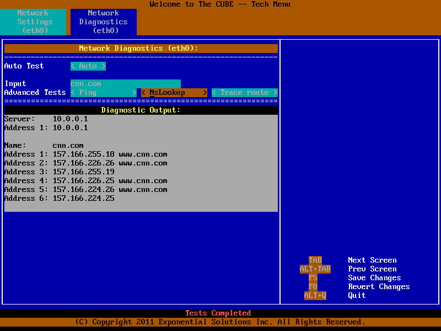Select the Address 4 line with 157.166.226.25
441x331 pixels.
tap(86, 180)
